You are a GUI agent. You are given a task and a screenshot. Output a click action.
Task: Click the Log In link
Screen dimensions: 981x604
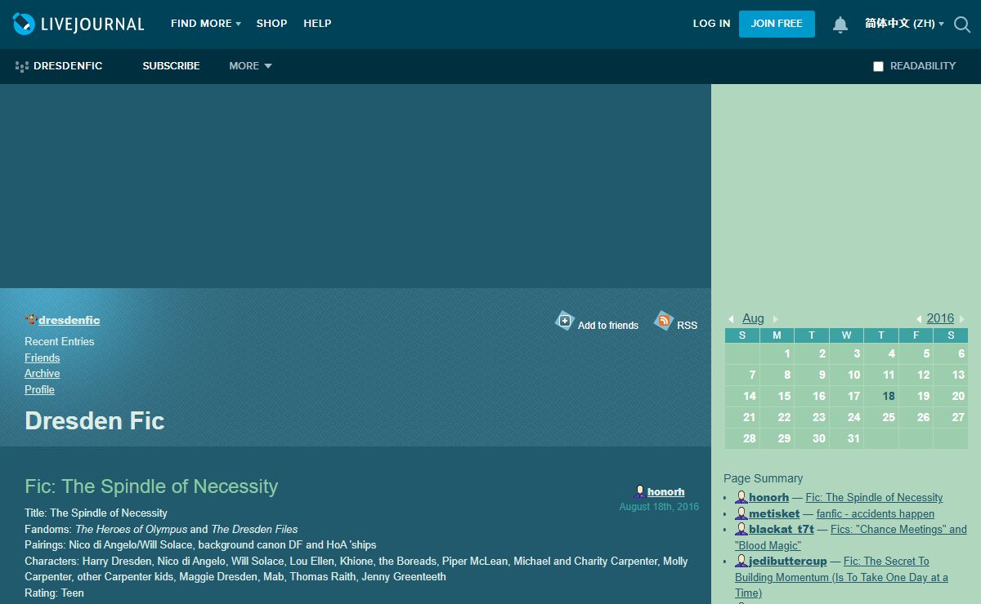[x=711, y=24]
